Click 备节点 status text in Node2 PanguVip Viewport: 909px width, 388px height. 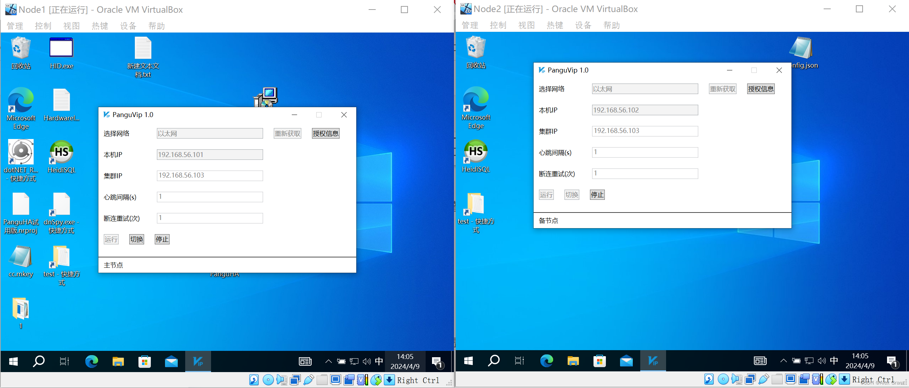coord(548,221)
